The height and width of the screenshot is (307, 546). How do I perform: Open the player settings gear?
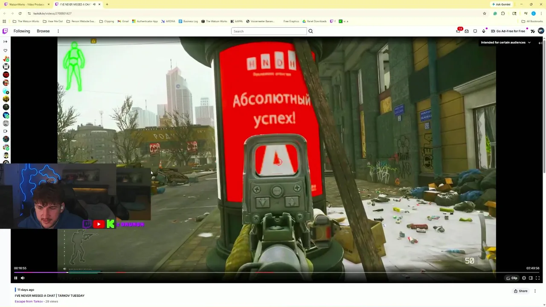pyautogui.click(x=524, y=278)
